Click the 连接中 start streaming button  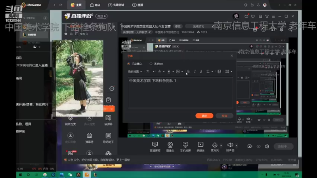pos(283,146)
